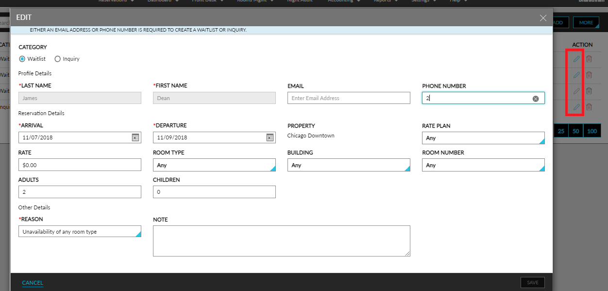Viewport: 608px width, 291px height.
Task: Open the Reason dropdown list
Action: (x=80, y=232)
